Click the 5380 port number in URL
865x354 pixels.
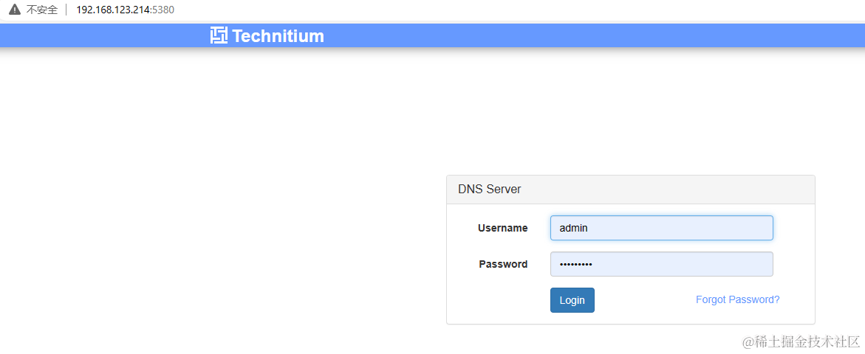point(163,10)
